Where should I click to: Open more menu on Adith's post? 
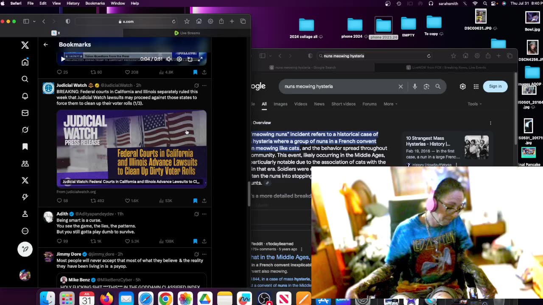point(204,214)
